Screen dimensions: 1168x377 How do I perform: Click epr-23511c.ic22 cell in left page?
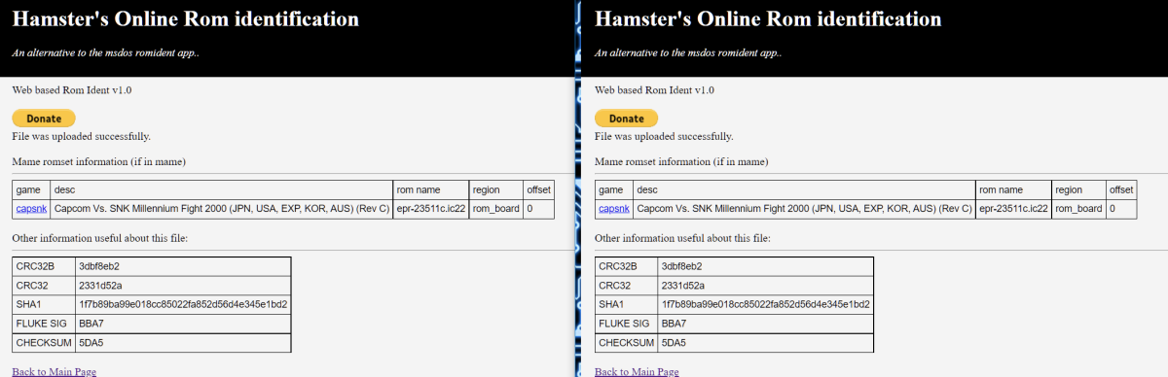pos(431,209)
